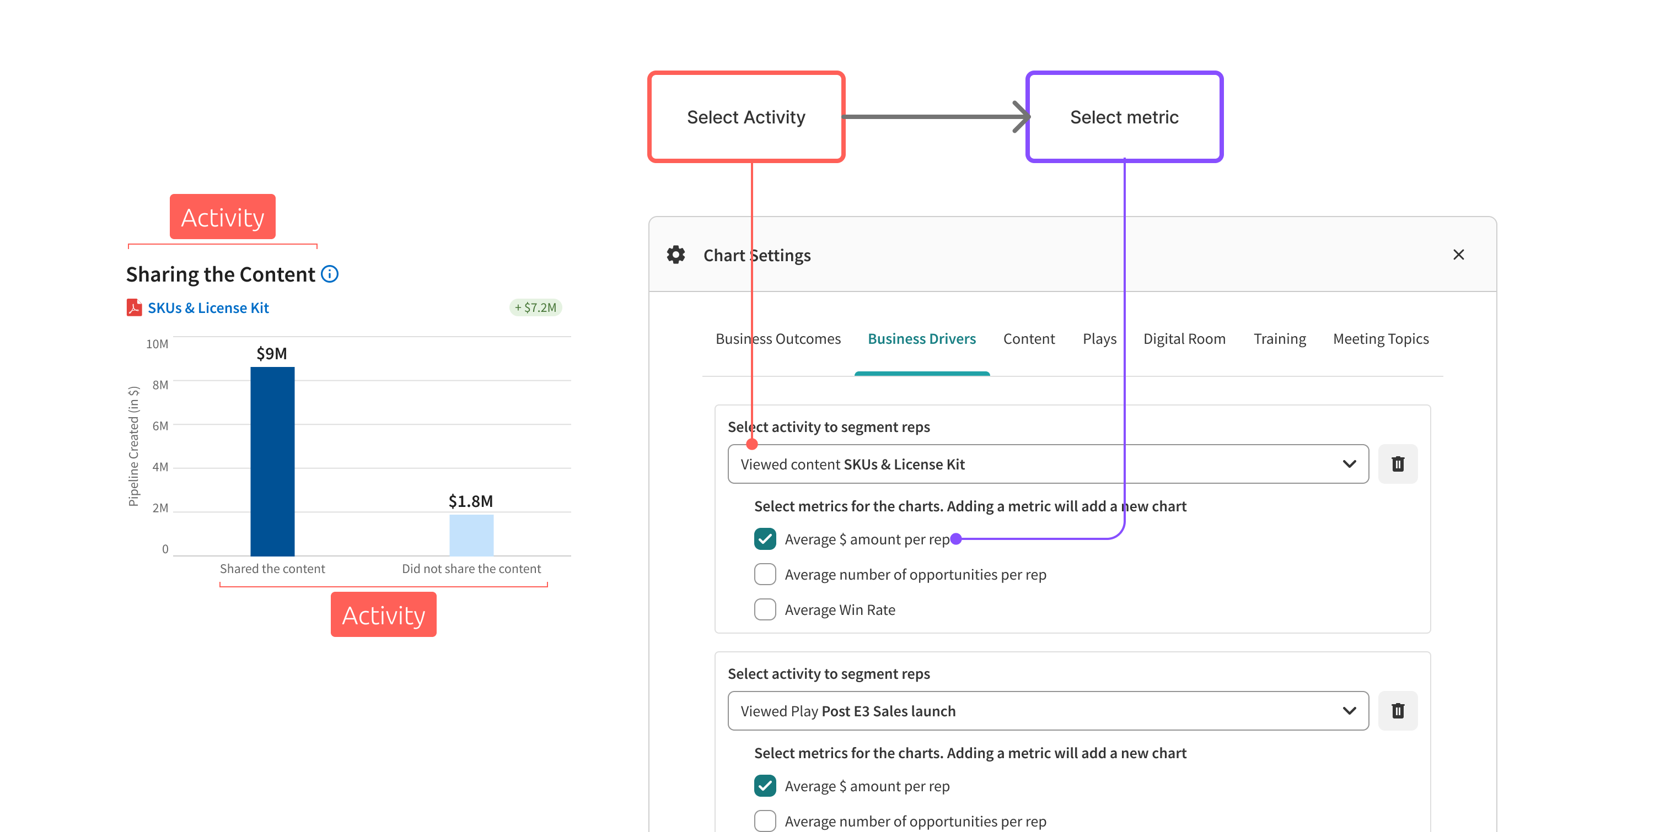The width and height of the screenshot is (1665, 832).
Task: Click the chevron on Viewed Play dropdown
Action: pyautogui.click(x=1349, y=711)
